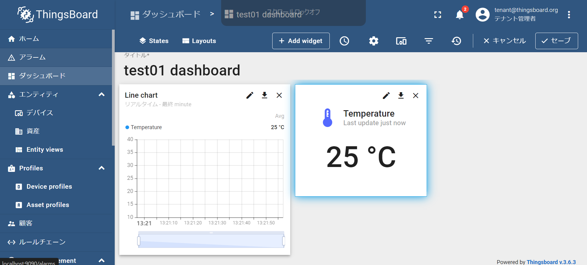Export the Line chart widget
Image resolution: width=587 pixels, height=265 pixels.
pos(265,95)
